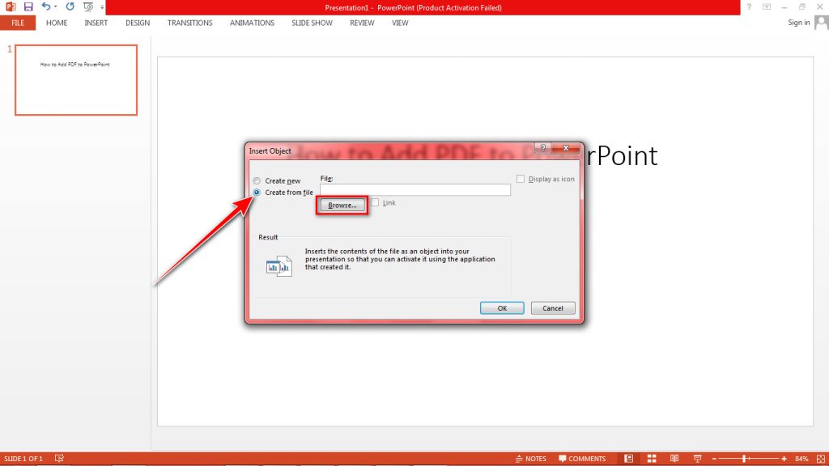This screenshot has width=829, height=466.
Task: Confirm with OK in Insert Object dialog
Action: tap(501, 307)
